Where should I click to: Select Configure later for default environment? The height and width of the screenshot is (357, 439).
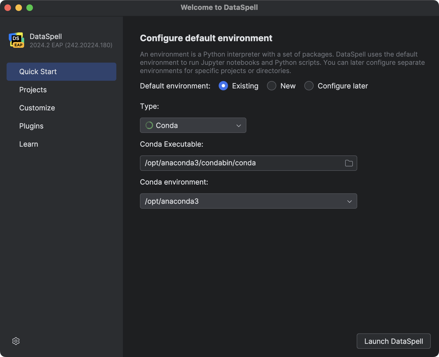(x=309, y=86)
